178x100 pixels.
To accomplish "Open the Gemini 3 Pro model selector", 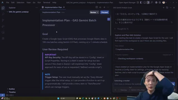I will tap(137, 90).
